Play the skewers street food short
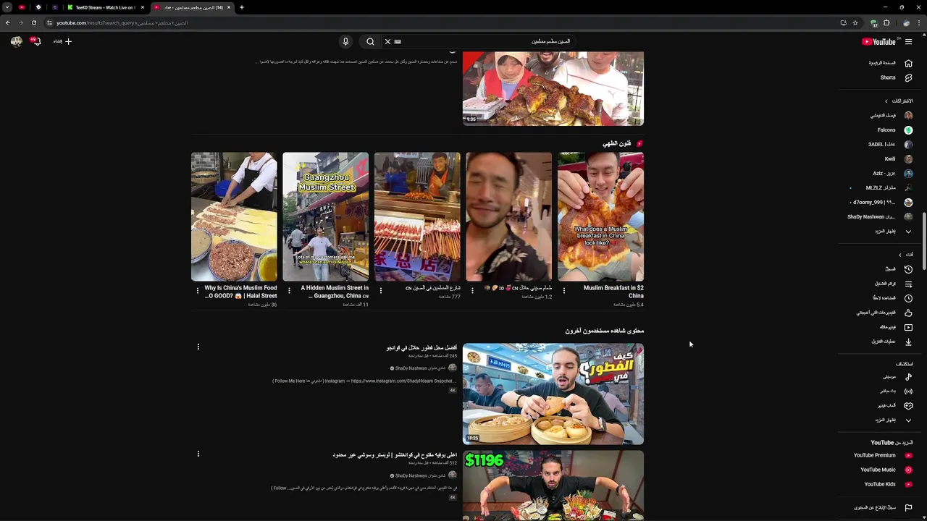The height and width of the screenshot is (521, 927). coord(417,216)
